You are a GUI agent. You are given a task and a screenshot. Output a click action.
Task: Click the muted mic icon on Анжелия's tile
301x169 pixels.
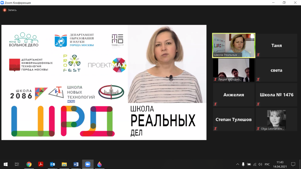[x=215, y=104]
